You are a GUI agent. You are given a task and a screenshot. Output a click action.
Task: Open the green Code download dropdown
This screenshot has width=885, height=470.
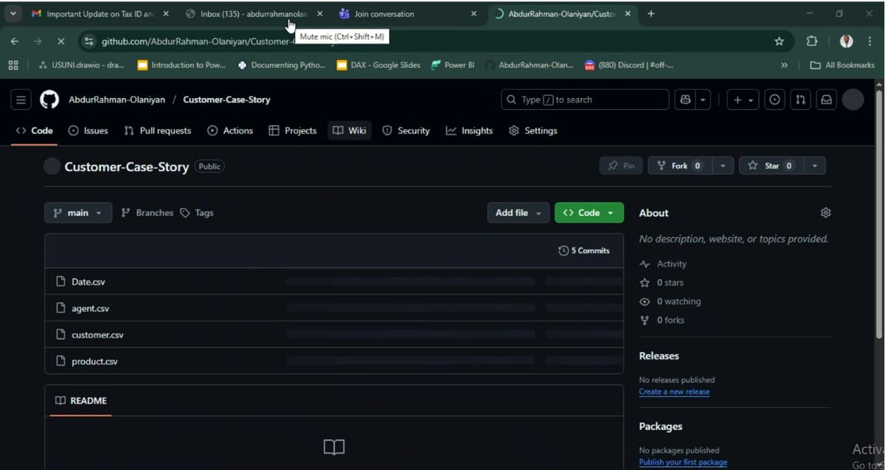(x=589, y=212)
